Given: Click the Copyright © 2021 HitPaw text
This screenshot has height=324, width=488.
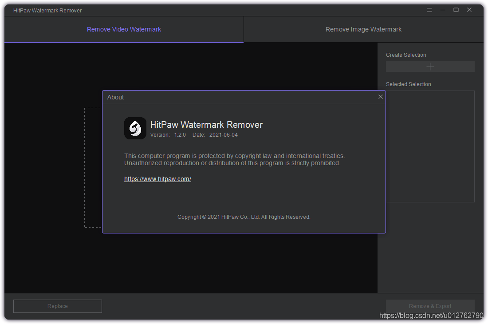Looking at the screenshot, I should pyautogui.click(x=244, y=217).
